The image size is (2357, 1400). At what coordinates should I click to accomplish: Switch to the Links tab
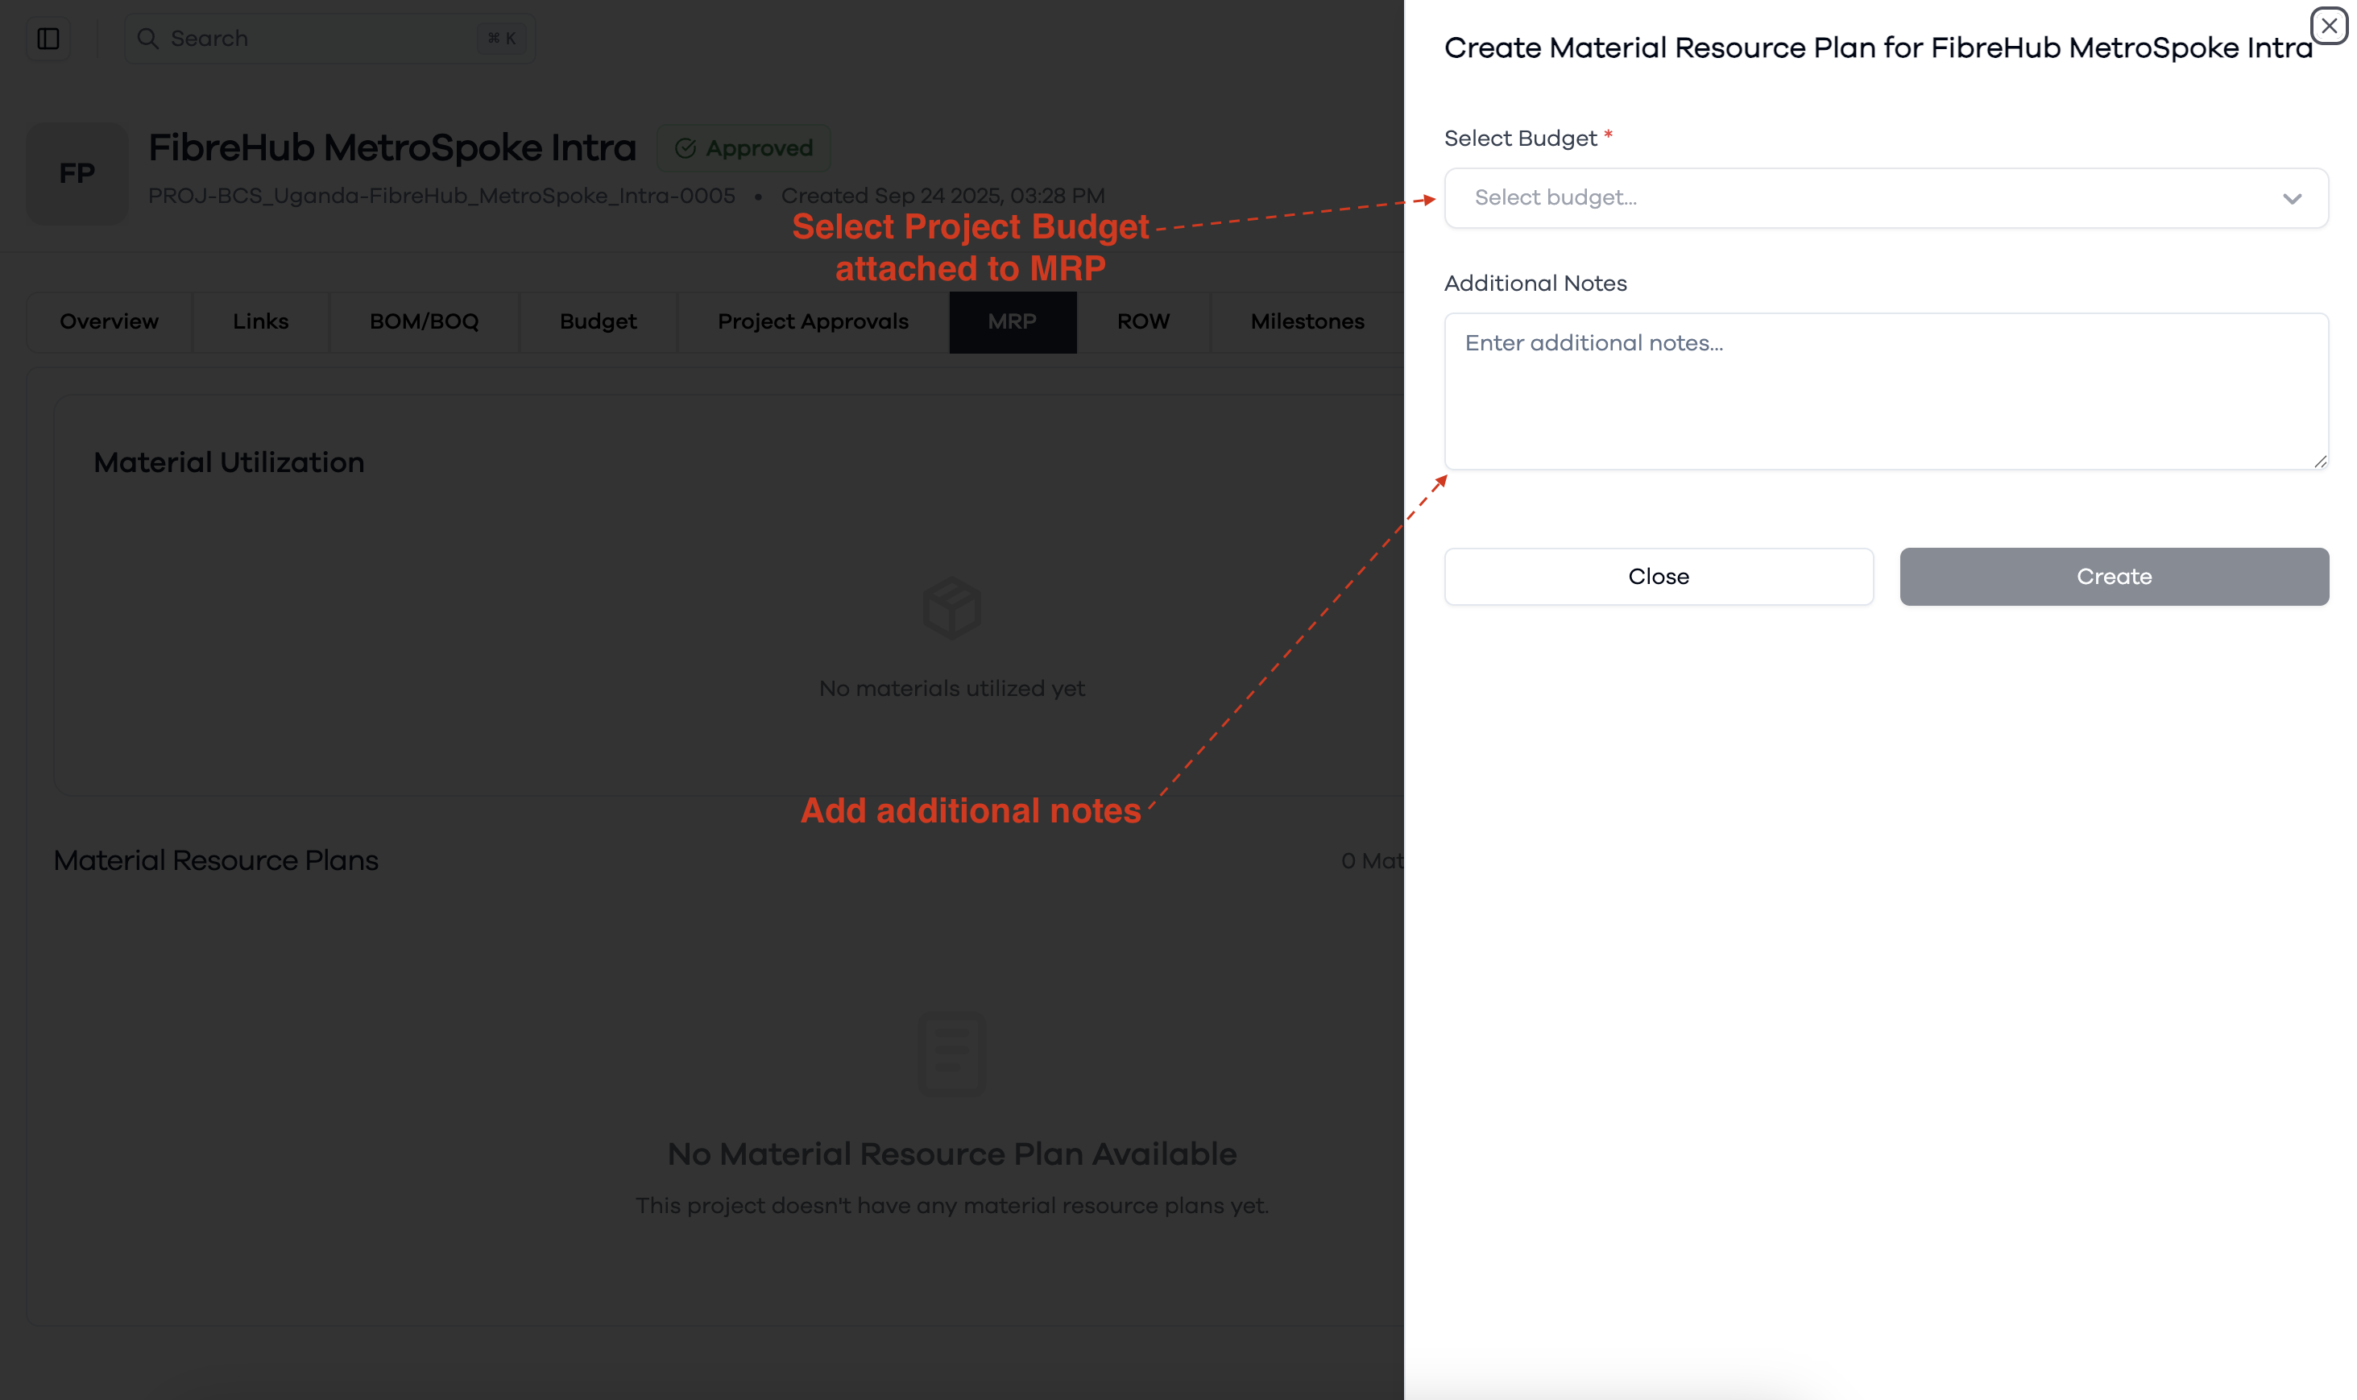[x=260, y=321]
